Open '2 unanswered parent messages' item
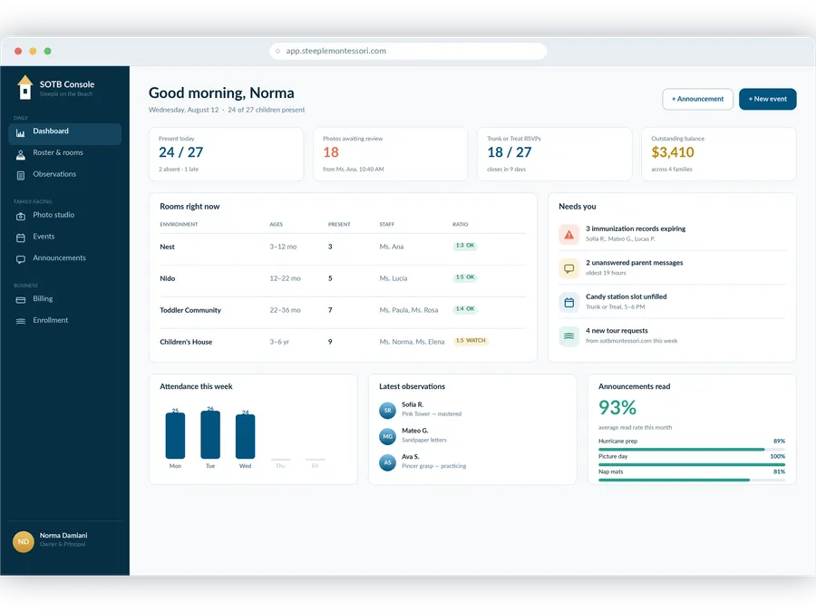 (x=671, y=267)
